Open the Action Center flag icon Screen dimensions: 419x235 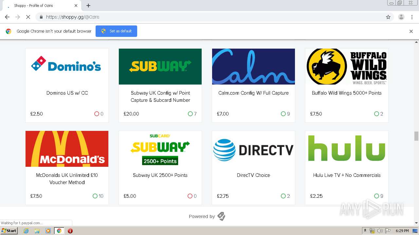[x=387, y=231]
